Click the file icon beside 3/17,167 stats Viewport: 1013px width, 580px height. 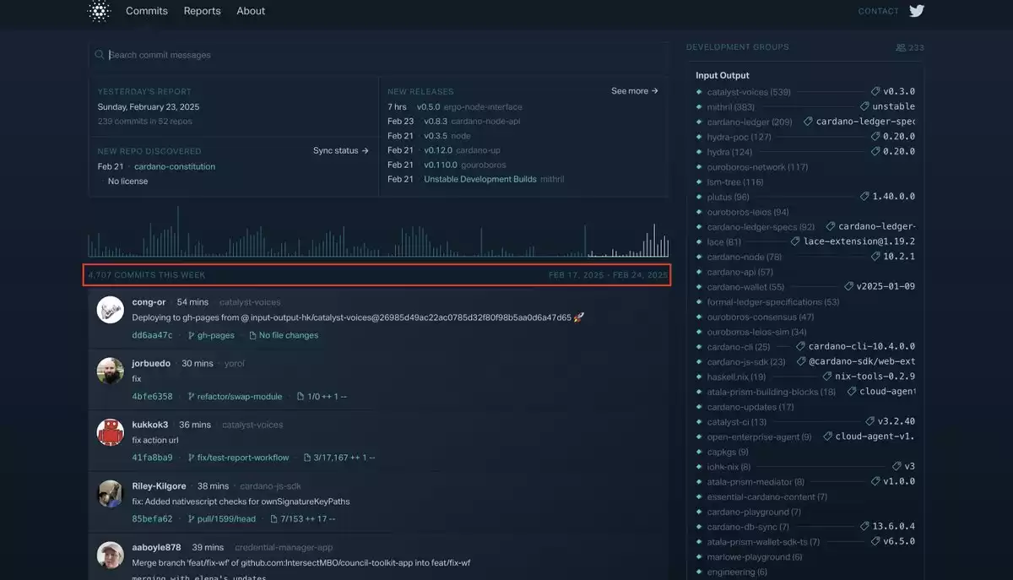(x=307, y=458)
